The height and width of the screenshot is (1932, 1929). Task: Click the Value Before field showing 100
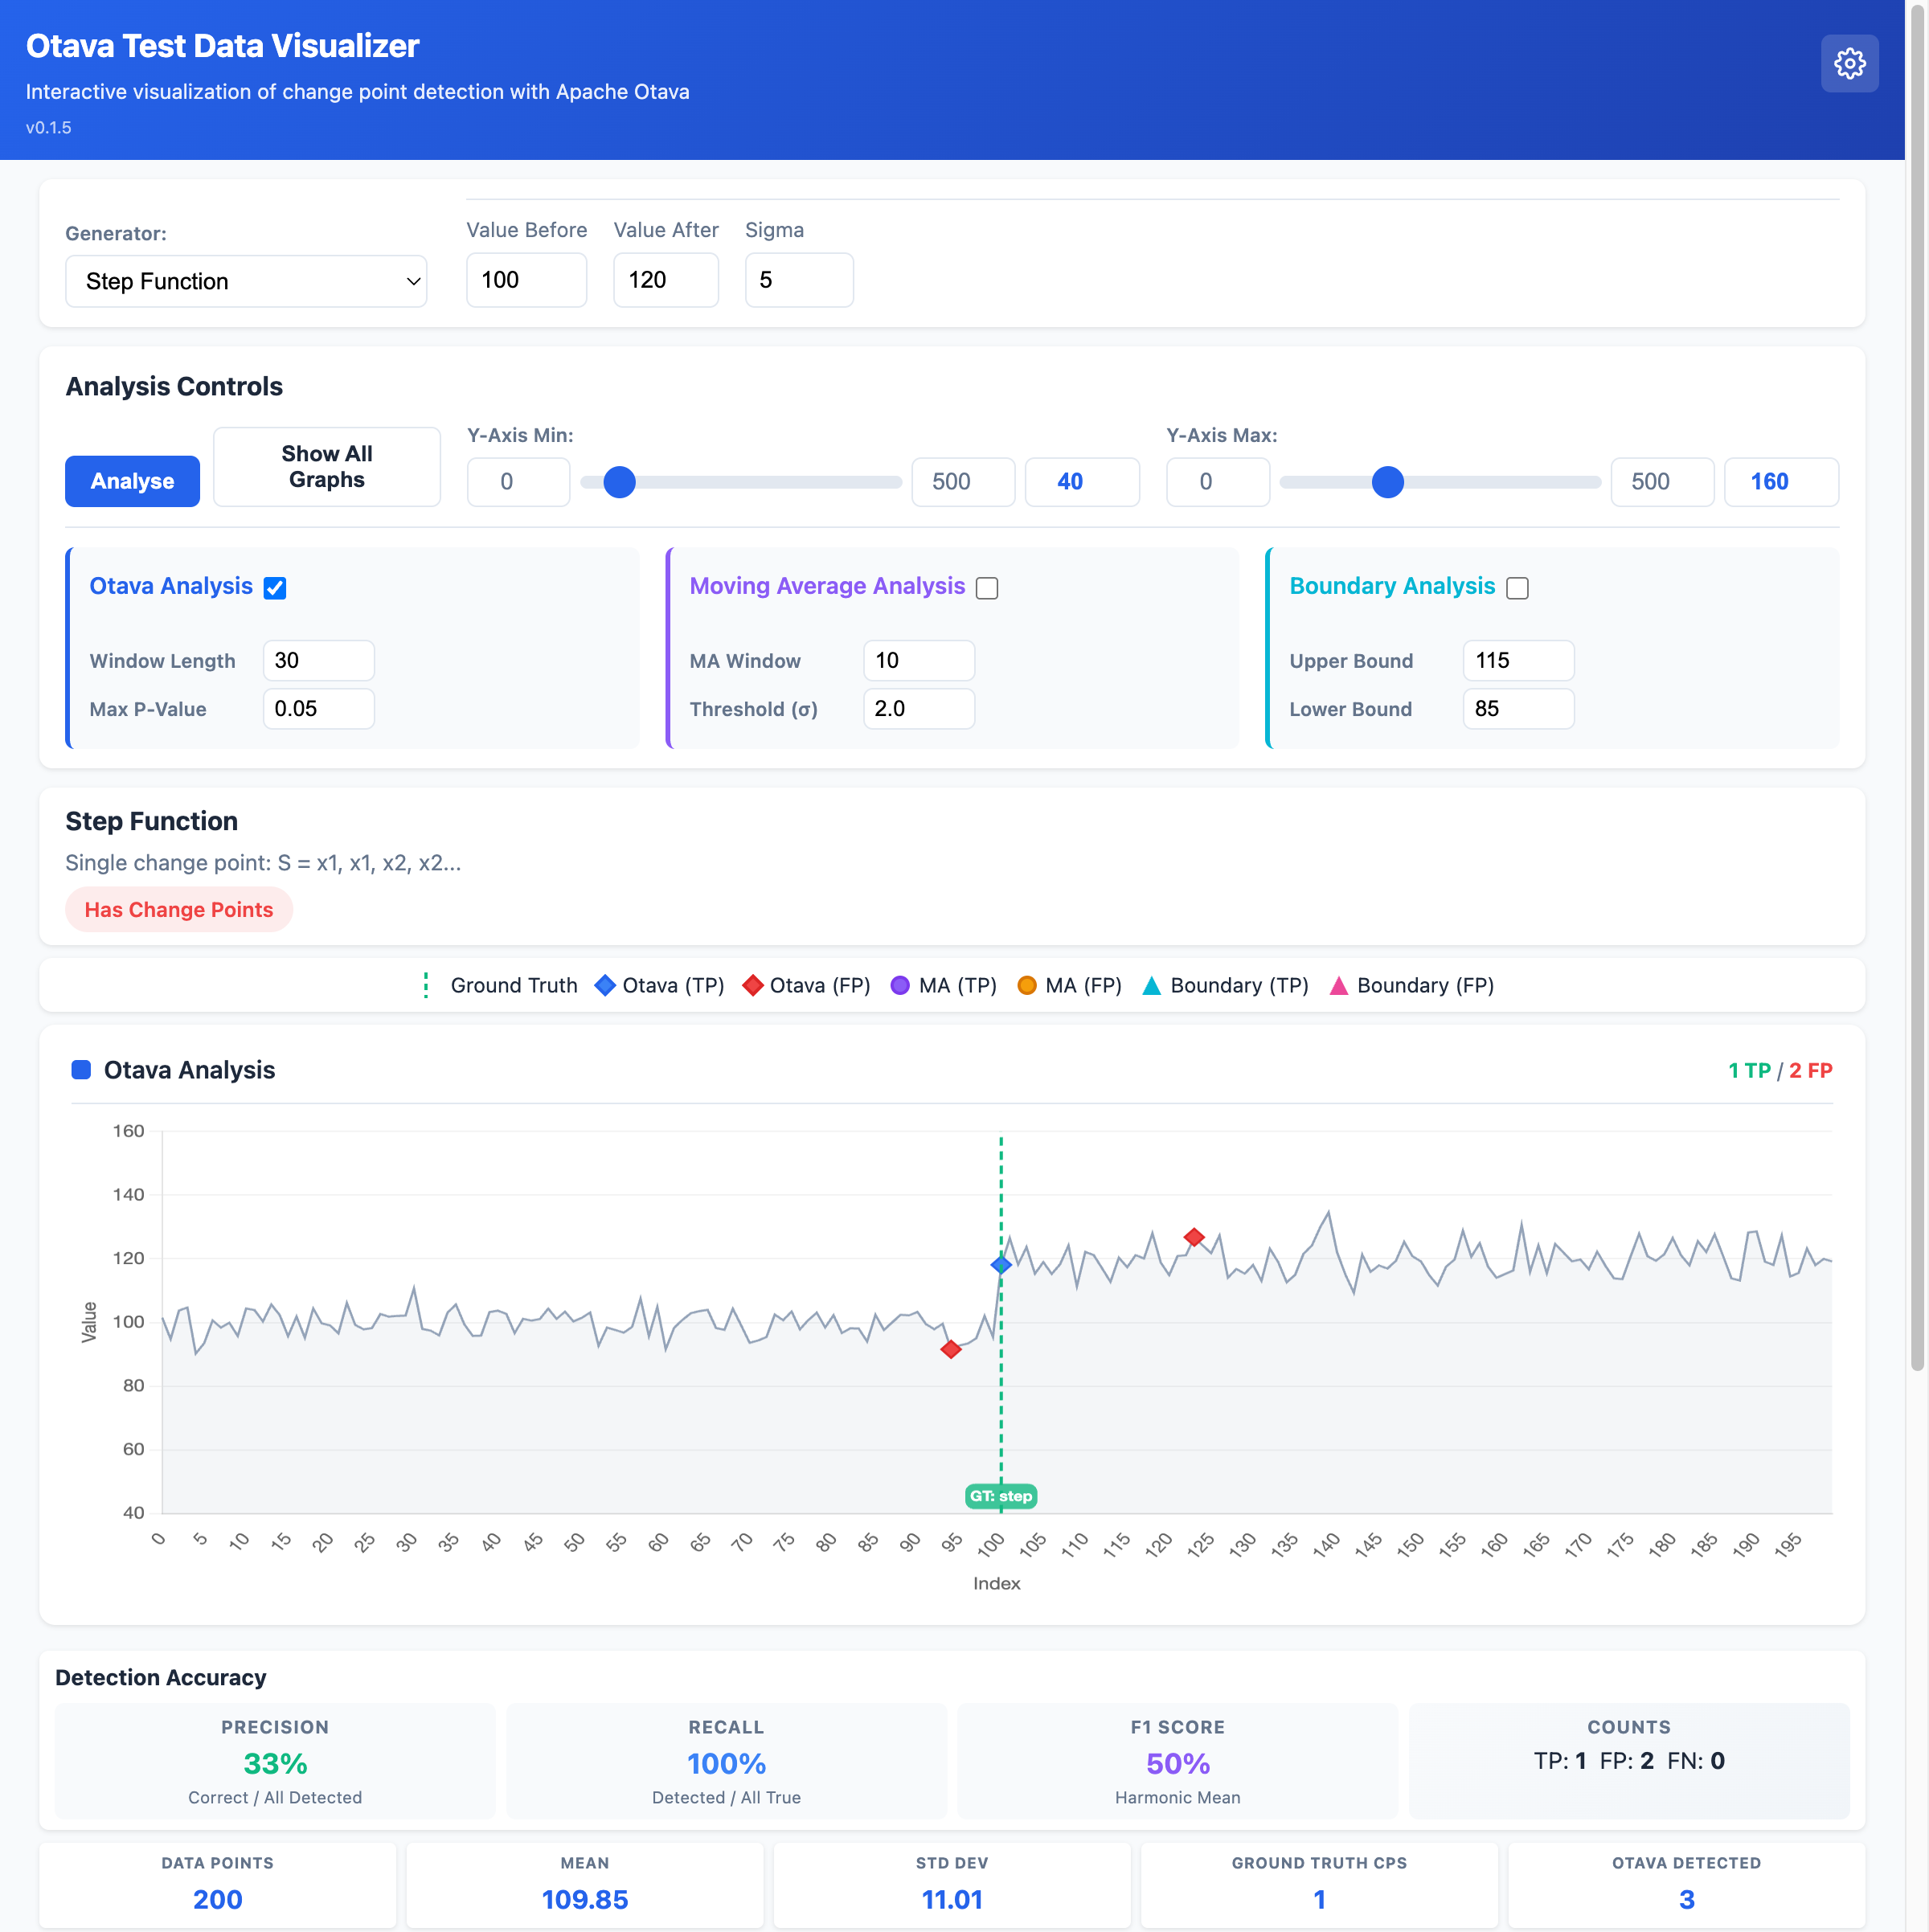(x=527, y=280)
